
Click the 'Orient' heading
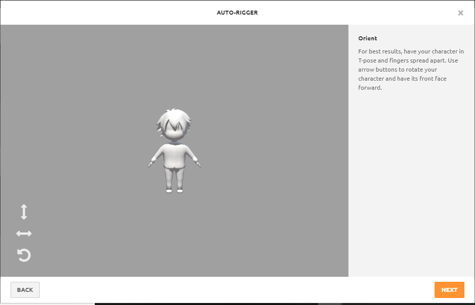[x=368, y=38]
